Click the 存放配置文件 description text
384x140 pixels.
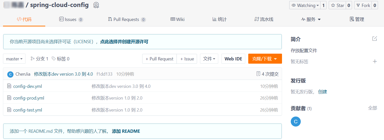click(x=304, y=51)
